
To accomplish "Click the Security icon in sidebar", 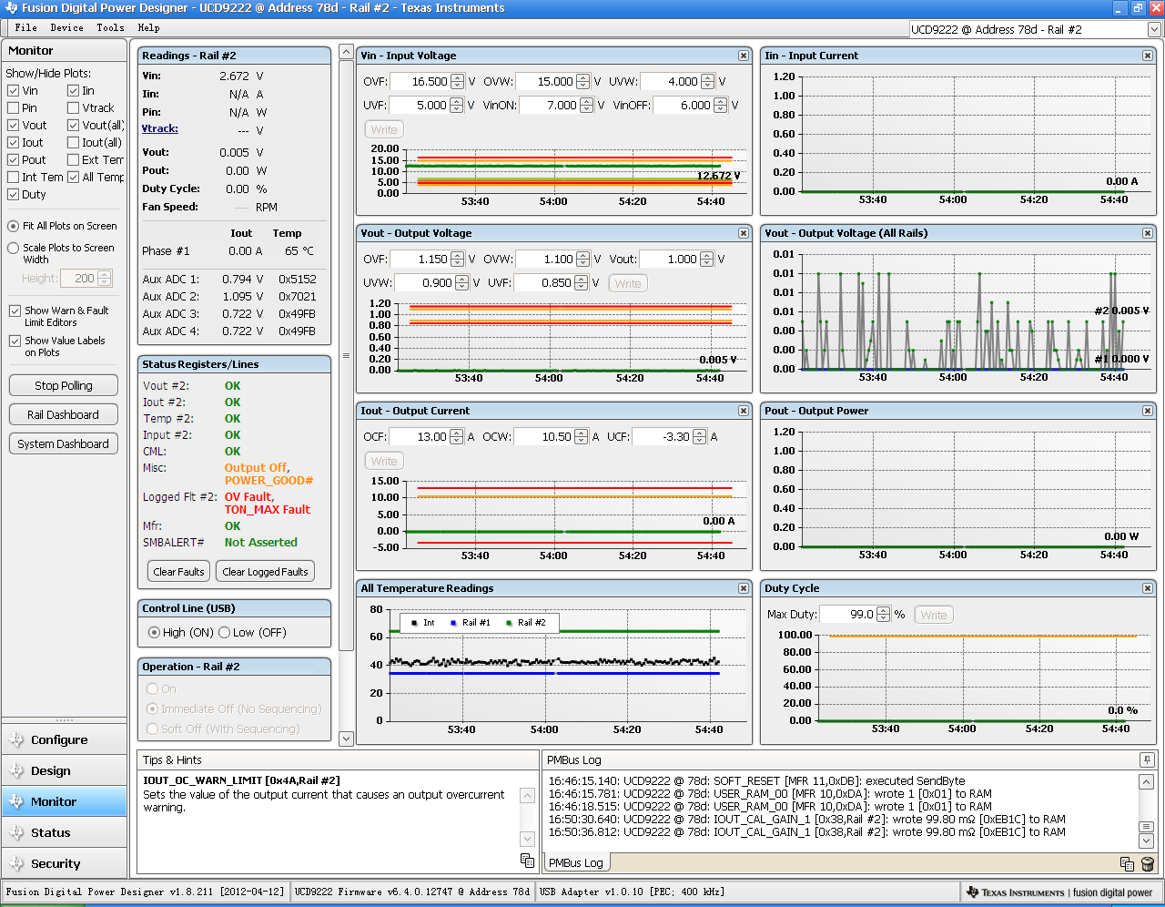I will [16, 864].
